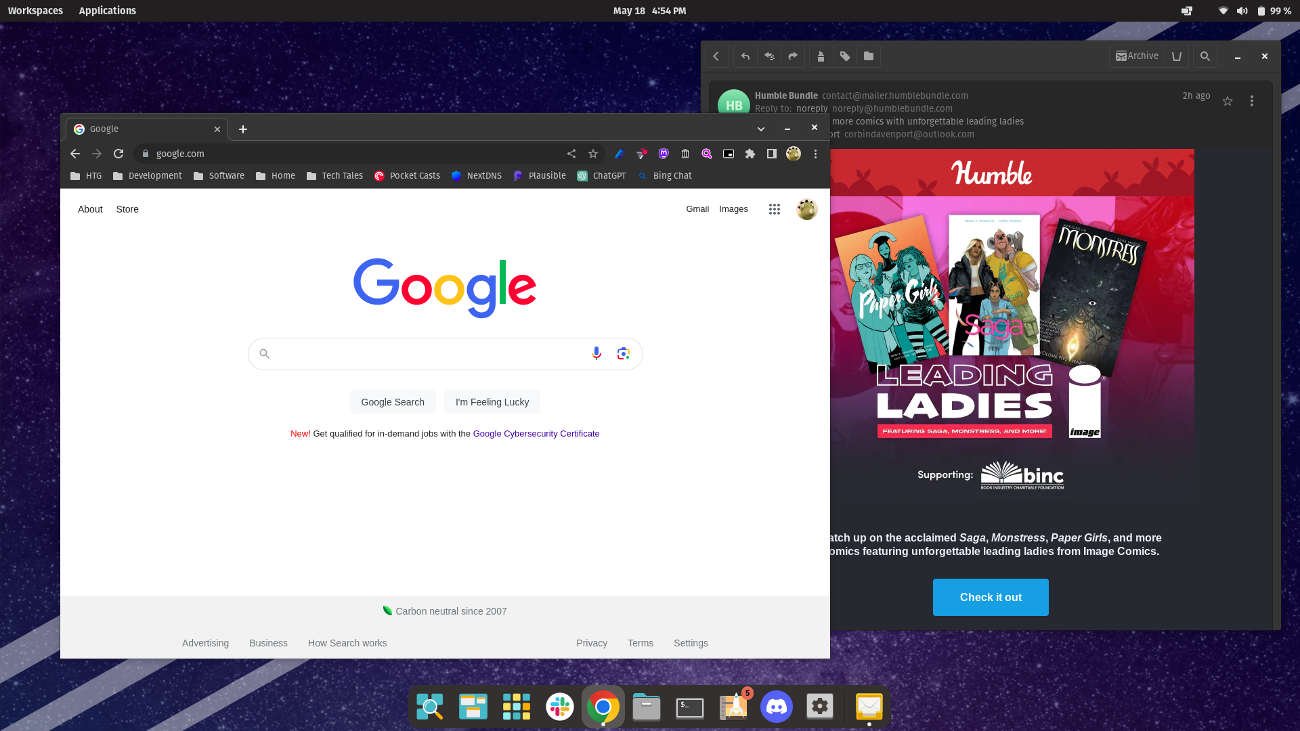Open the Mastodon extension icon
The height and width of the screenshot is (731, 1300).
click(664, 154)
